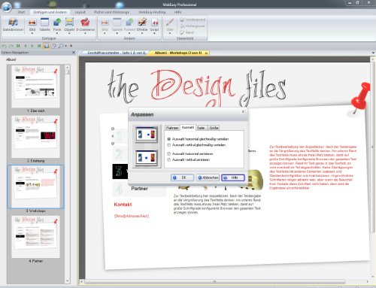Click the Script icon in the ribbon
376x288 pixels.
click(x=154, y=23)
